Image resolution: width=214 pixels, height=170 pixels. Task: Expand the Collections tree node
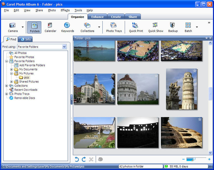pos(6,86)
